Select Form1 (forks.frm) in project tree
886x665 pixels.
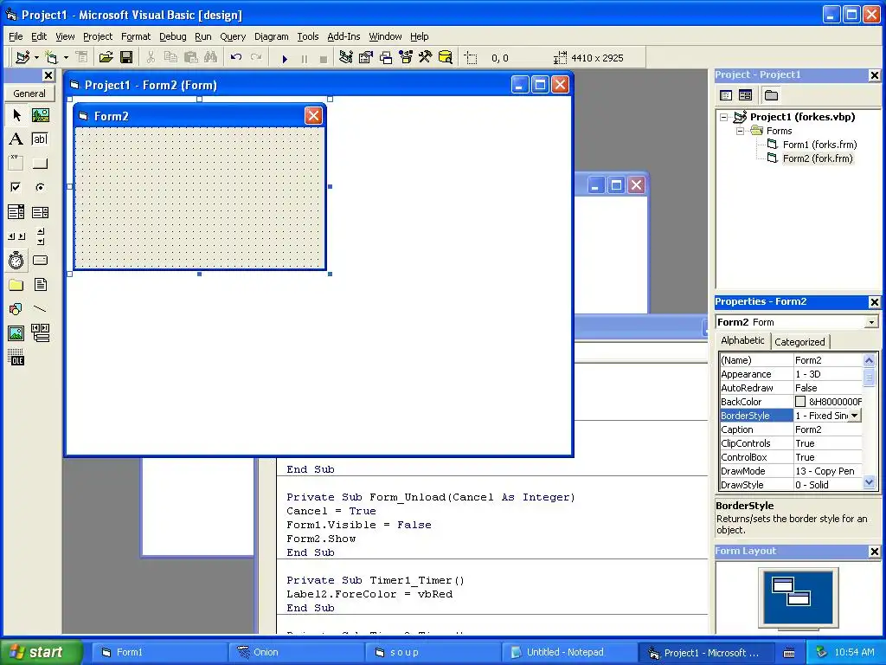pos(819,145)
